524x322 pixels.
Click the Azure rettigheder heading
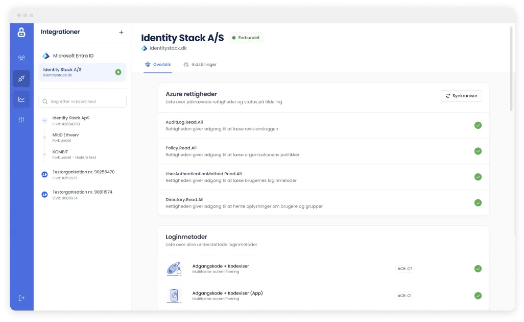click(191, 94)
